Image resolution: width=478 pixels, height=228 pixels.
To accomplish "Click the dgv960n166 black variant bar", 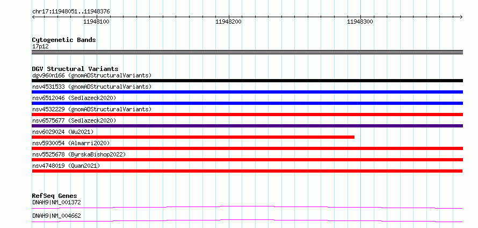I will [247, 81].
